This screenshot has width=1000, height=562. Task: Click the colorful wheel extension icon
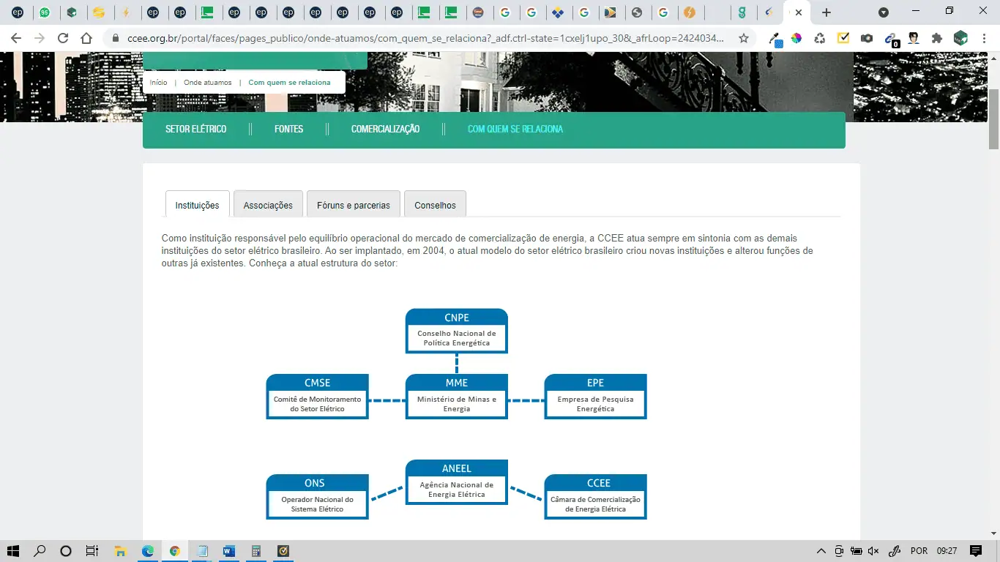tap(796, 38)
